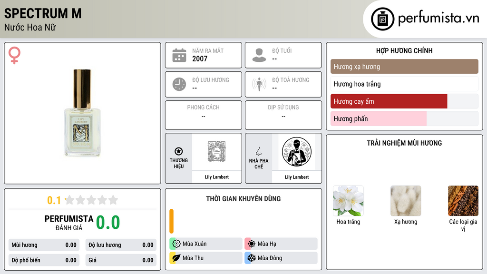This screenshot has width=487, height=274.
Task: Click the Nước Hoa Nữ subtitle
Action: click(x=30, y=27)
